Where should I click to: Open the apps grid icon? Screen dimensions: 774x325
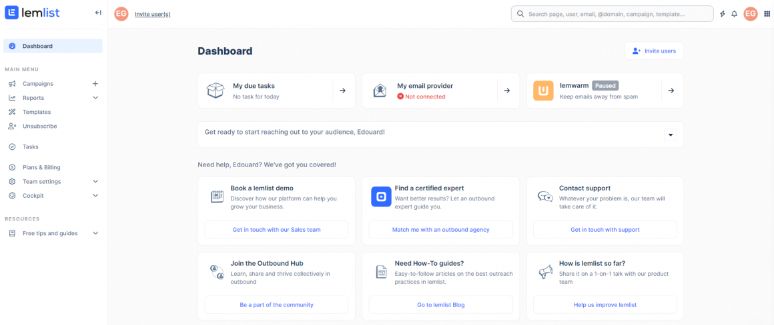(x=767, y=14)
